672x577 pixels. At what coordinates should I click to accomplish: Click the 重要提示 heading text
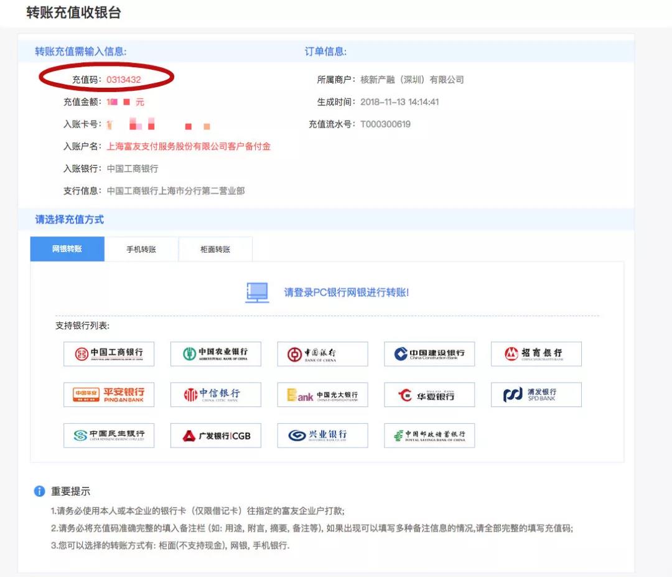click(x=71, y=491)
